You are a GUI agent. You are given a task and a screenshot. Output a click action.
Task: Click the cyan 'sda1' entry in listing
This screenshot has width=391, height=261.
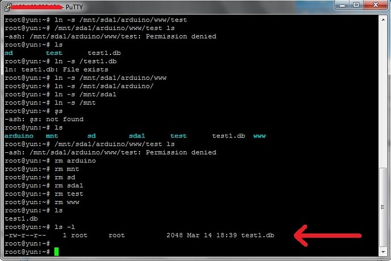[137, 136]
